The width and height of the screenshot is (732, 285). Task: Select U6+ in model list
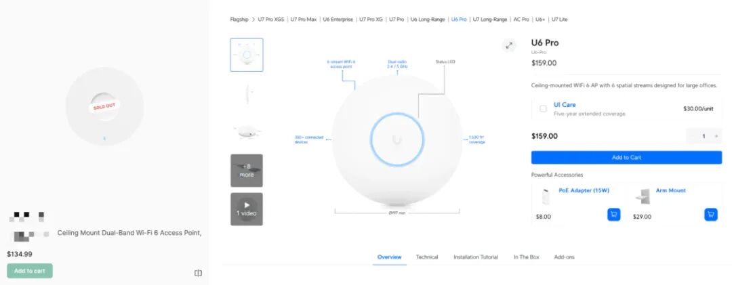pos(540,20)
